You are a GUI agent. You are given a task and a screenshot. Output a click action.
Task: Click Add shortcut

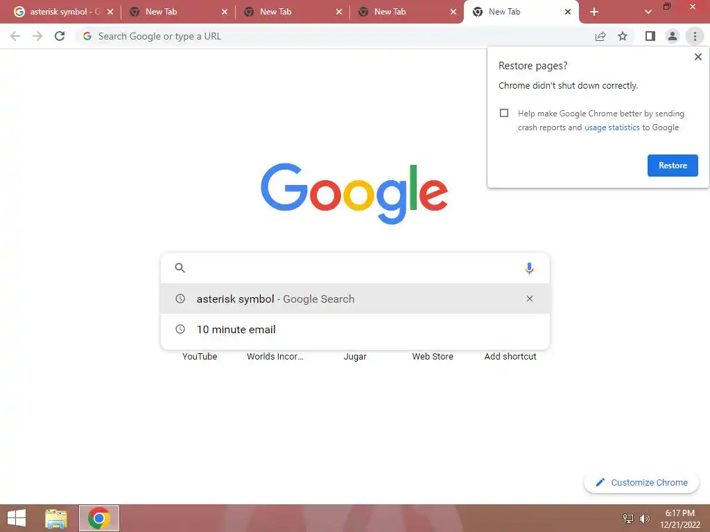tap(510, 357)
